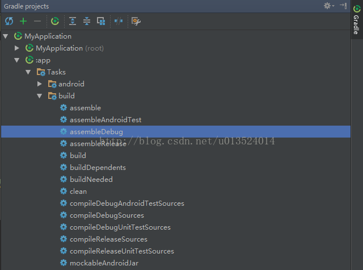This screenshot has width=363, height=270.
Task: Click the :app module Gradle icon
Action: (29, 60)
